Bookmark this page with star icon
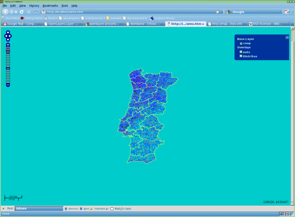Screen dimensions: 295x217 coord(217,12)
